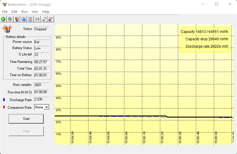The width and height of the screenshot is (237, 154).
Task: Click the Time Remaining value field
Action: (41, 62)
